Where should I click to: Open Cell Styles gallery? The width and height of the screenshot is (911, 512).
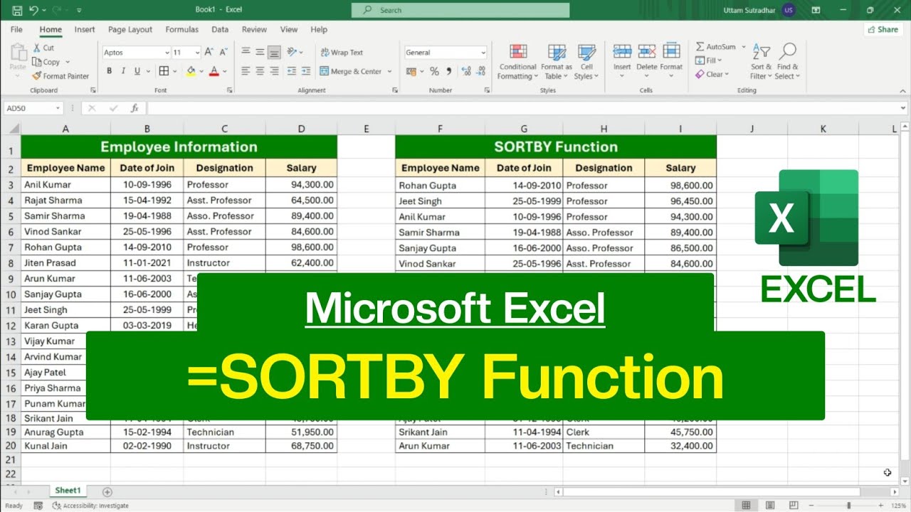[586, 63]
